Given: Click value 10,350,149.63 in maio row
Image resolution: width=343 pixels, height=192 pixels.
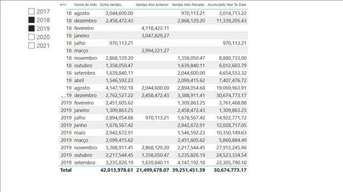Looking at the screenshot, I should coord(232,133).
